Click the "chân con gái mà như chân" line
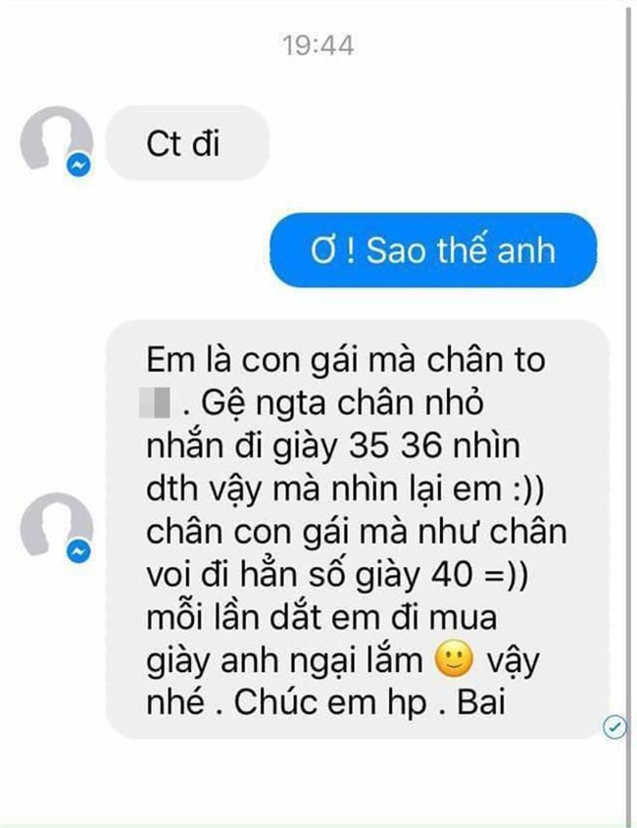Screen dimensions: 637x828 click(x=357, y=532)
